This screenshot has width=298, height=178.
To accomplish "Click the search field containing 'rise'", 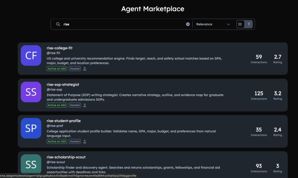I will click(x=122, y=24).
